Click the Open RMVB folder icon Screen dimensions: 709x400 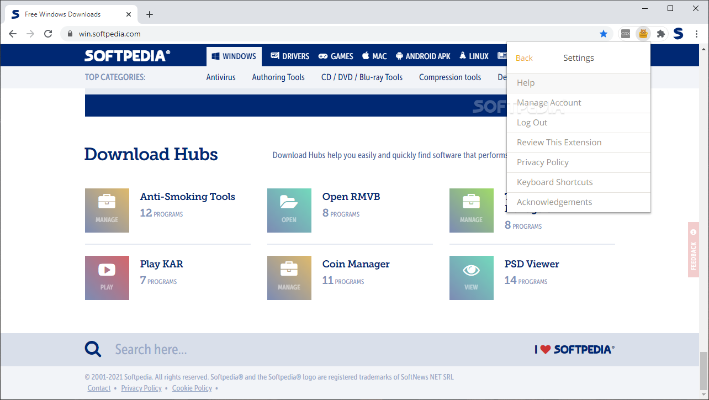coord(289,210)
